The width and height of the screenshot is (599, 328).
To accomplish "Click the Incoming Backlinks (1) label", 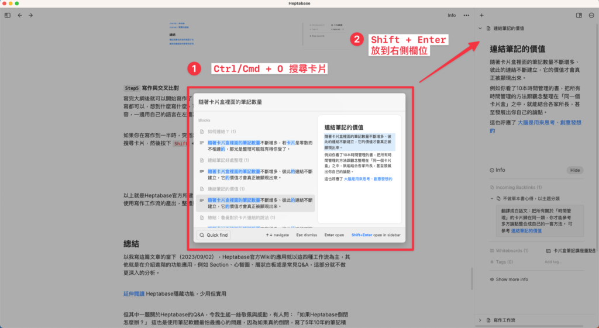I will click(x=518, y=188).
